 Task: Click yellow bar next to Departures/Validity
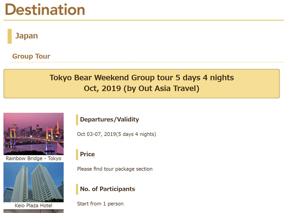(x=77, y=120)
